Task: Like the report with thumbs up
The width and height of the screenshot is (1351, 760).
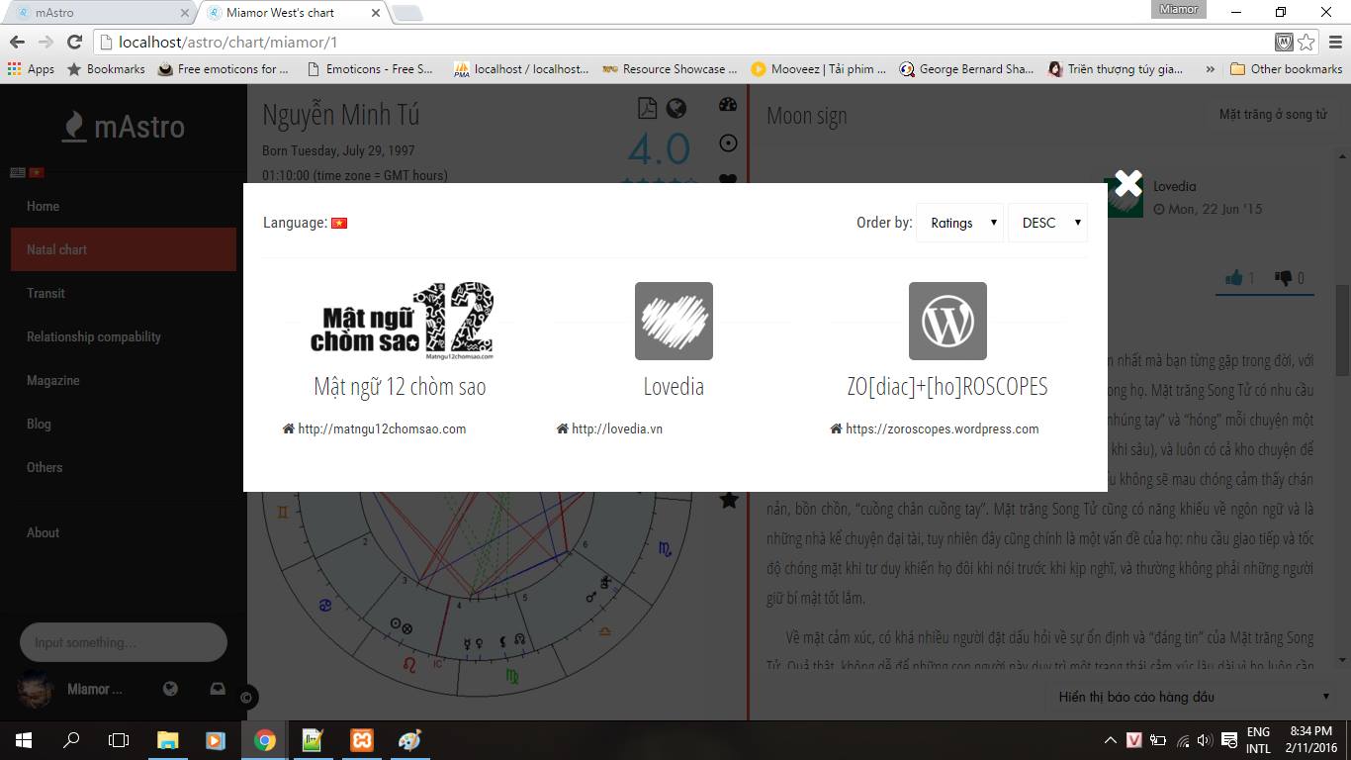Action: (x=1233, y=278)
